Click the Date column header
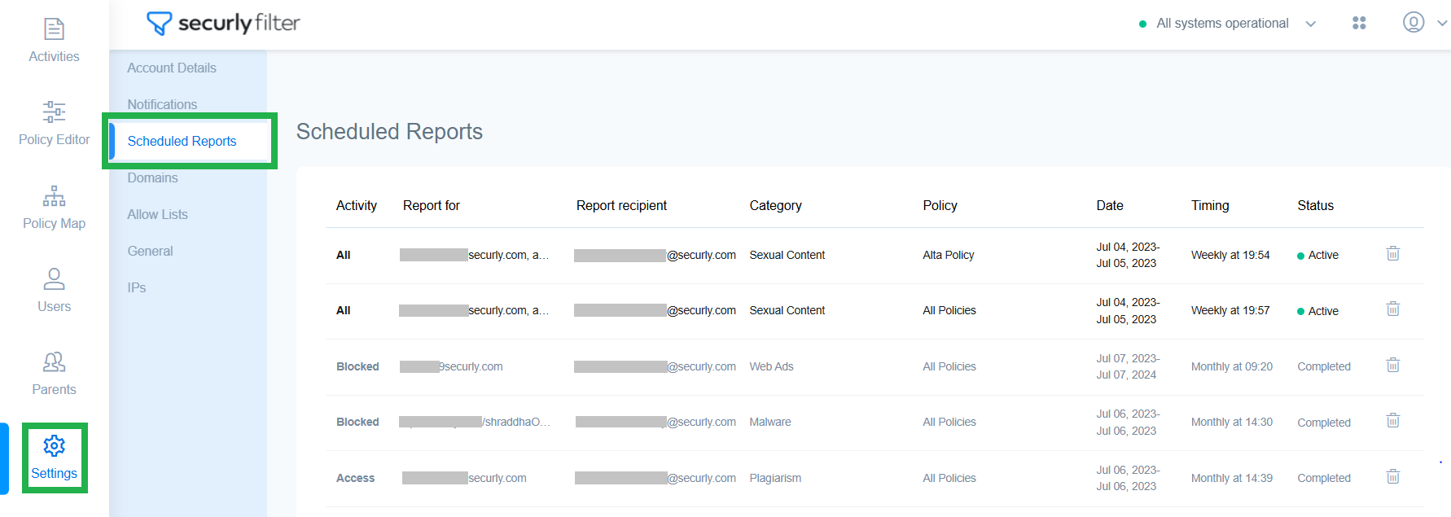 (1110, 205)
